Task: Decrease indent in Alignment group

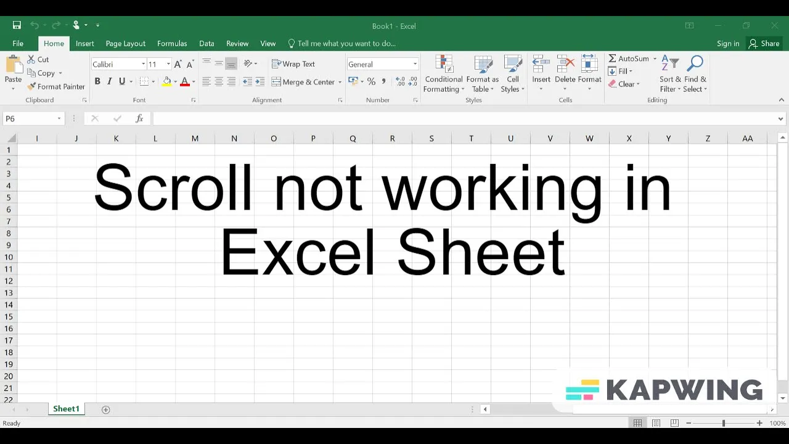Action: 247,81
